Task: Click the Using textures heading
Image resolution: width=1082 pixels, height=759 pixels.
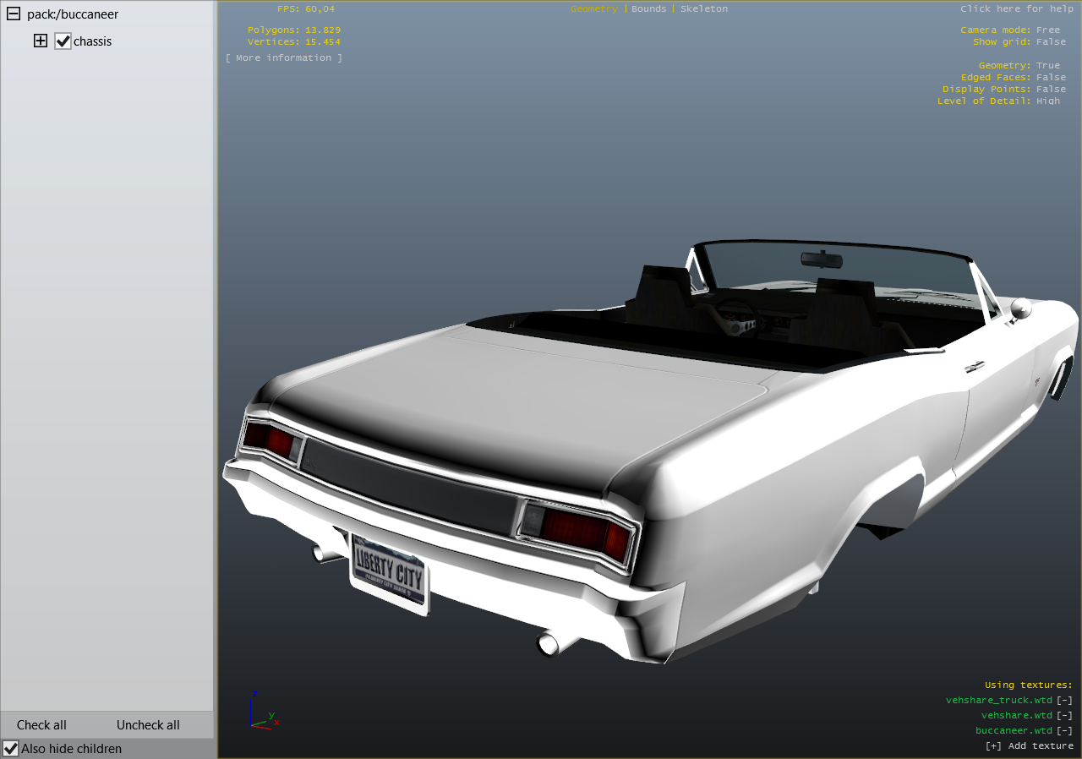Action: pyautogui.click(x=1029, y=685)
